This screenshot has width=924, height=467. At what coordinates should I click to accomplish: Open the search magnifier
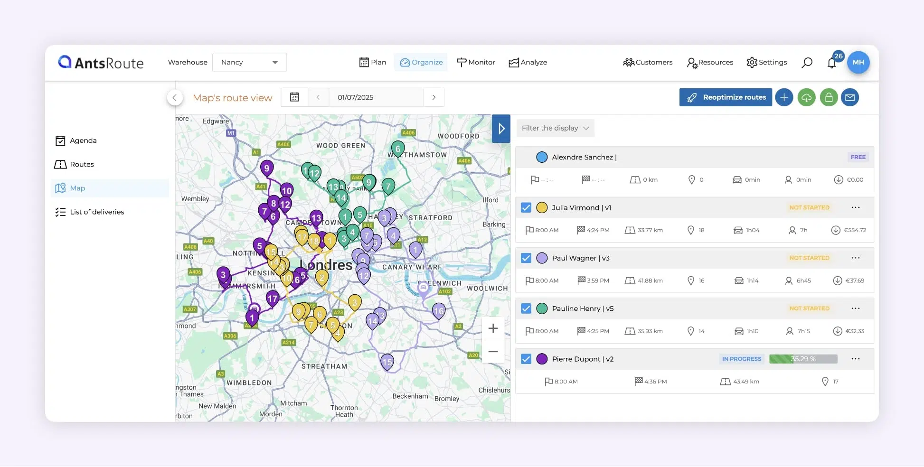point(807,62)
